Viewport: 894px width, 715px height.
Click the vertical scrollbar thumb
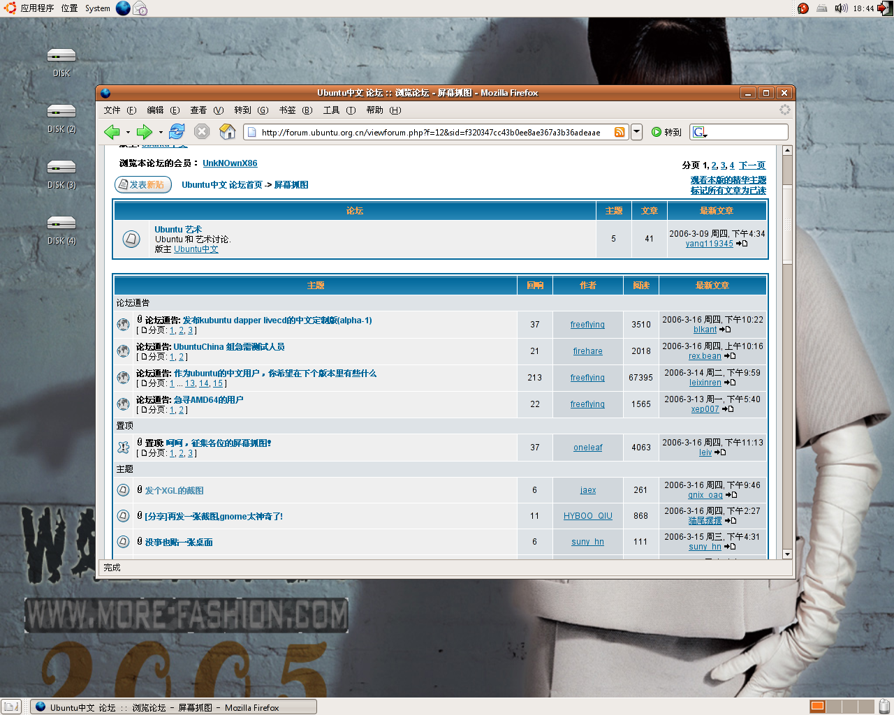[x=787, y=224]
